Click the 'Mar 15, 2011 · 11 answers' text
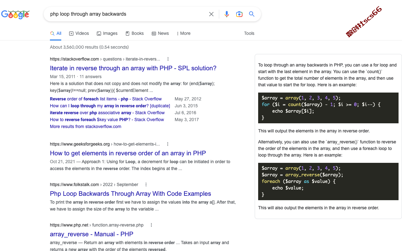 (x=76, y=77)
